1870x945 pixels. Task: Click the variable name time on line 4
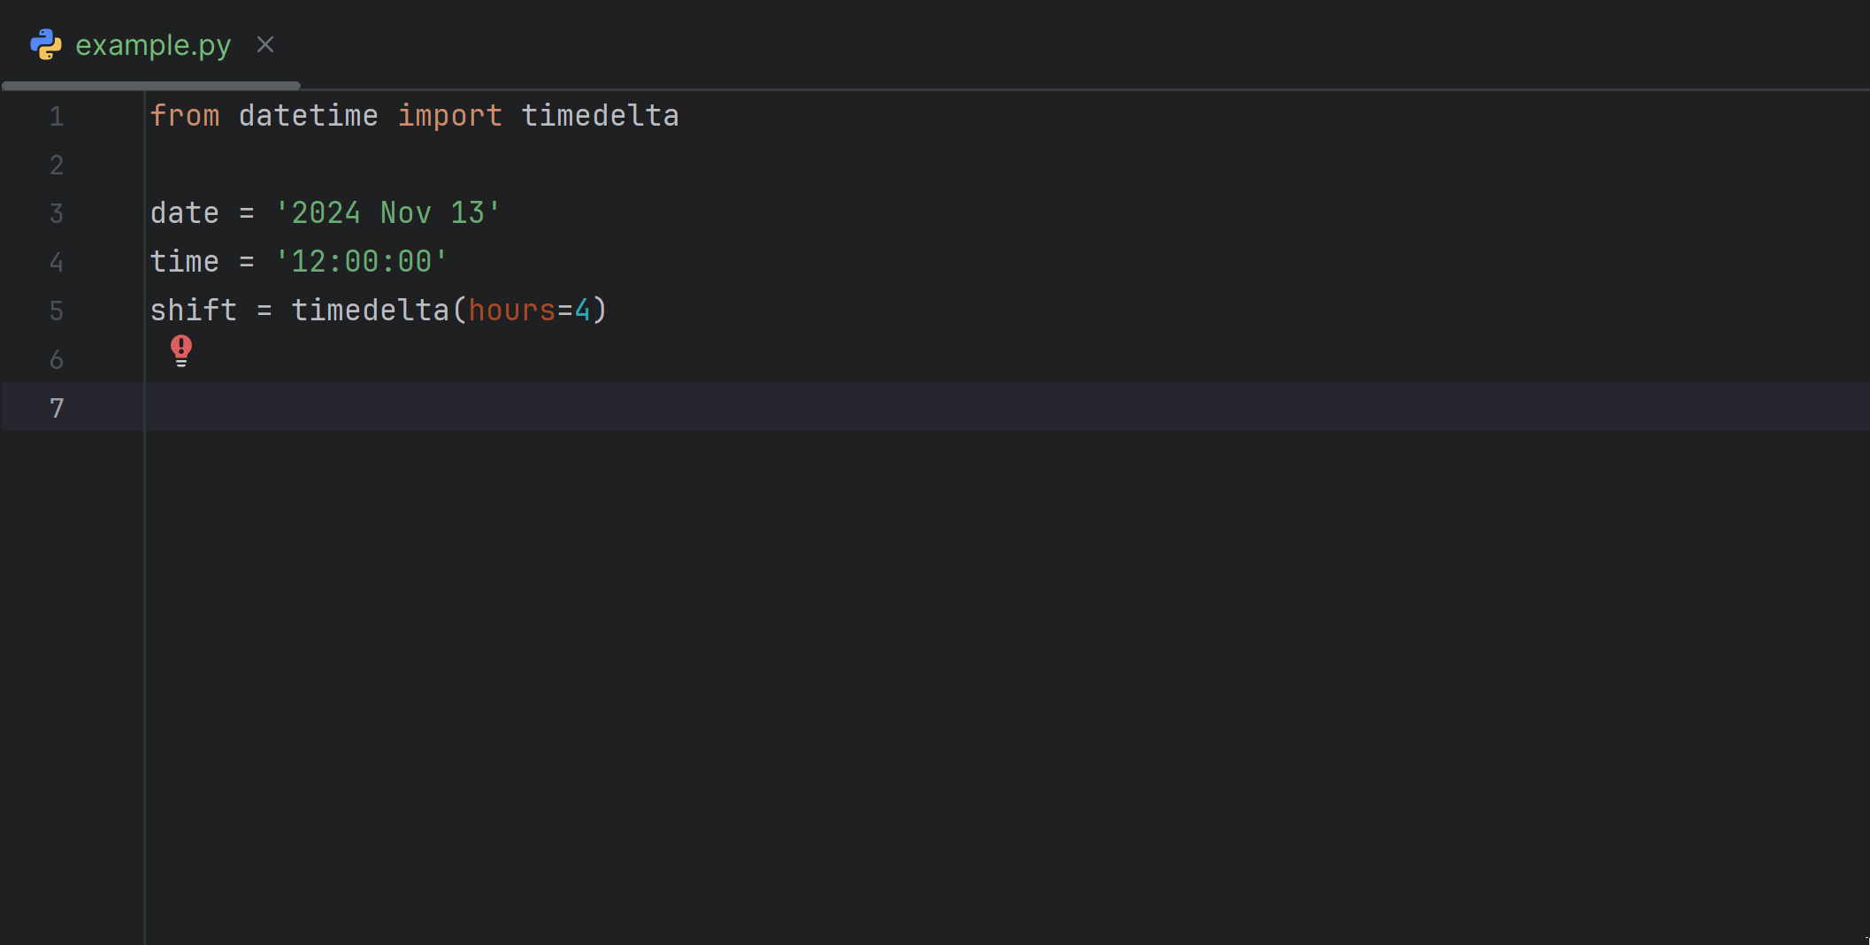coord(184,261)
